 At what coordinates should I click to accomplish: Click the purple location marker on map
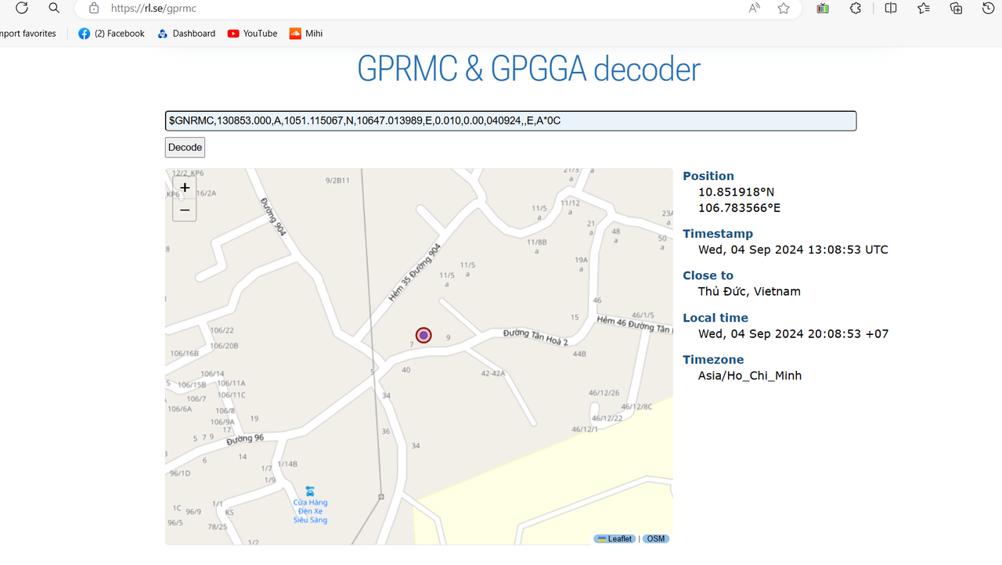tap(424, 335)
